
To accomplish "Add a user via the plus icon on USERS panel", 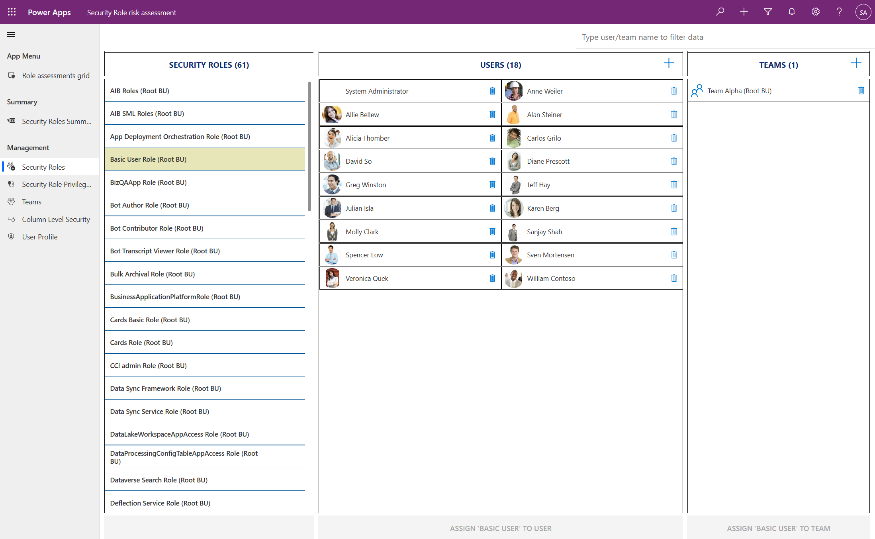I will [x=669, y=63].
